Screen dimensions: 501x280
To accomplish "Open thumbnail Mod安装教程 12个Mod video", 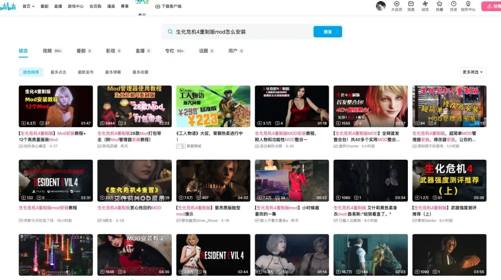I will [56, 106].
